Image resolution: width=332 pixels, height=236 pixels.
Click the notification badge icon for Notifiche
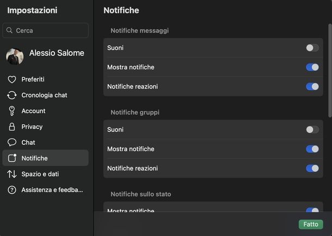tap(12, 158)
